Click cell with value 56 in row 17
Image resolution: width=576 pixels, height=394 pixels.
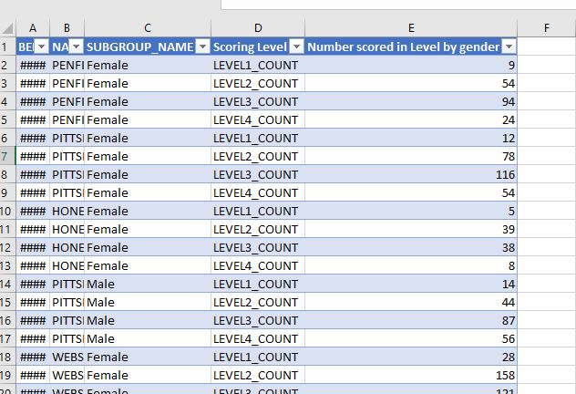411,338
